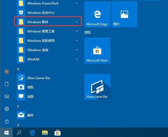This screenshot has height=137, width=168.
Task: Click the taskbar search magnifier icon
Action: (x=19, y=133)
